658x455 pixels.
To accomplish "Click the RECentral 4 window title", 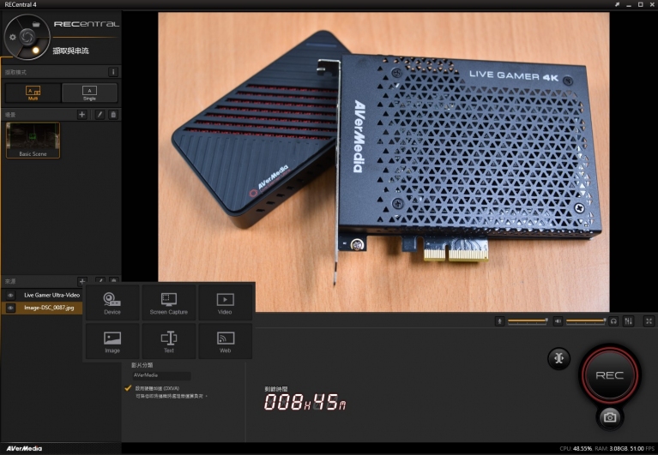I will 20,4.
